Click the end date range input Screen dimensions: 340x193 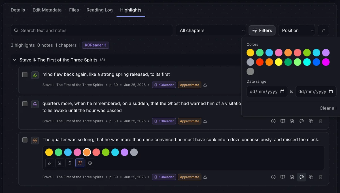click(316, 91)
